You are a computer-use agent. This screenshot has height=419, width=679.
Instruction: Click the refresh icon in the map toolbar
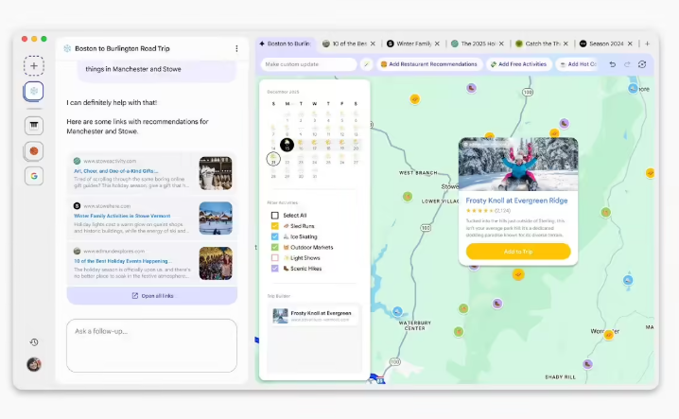[642, 64]
